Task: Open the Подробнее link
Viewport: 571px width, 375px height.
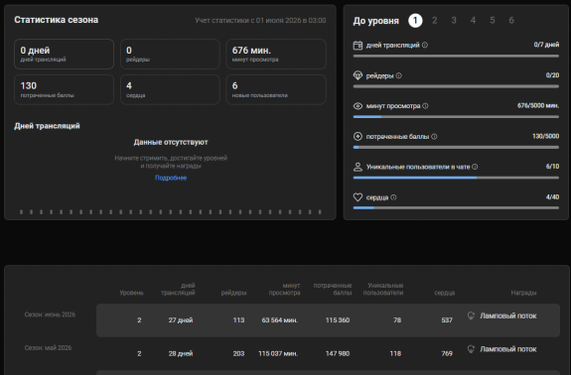Action: coord(171,178)
